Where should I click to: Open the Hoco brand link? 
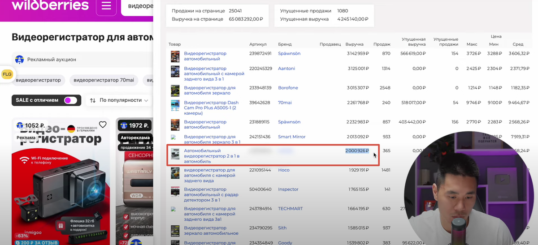tap(284, 170)
